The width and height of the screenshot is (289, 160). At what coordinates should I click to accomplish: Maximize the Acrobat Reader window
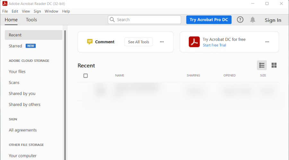click(267, 4)
